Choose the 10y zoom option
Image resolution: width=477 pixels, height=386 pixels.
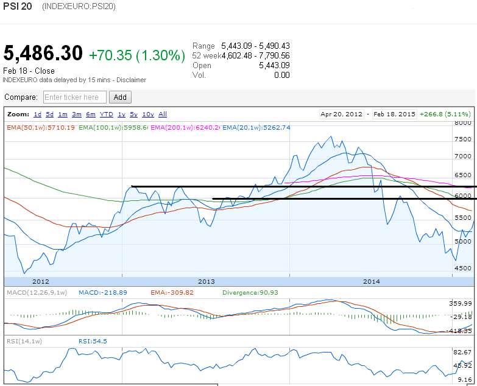(x=148, y=114)
